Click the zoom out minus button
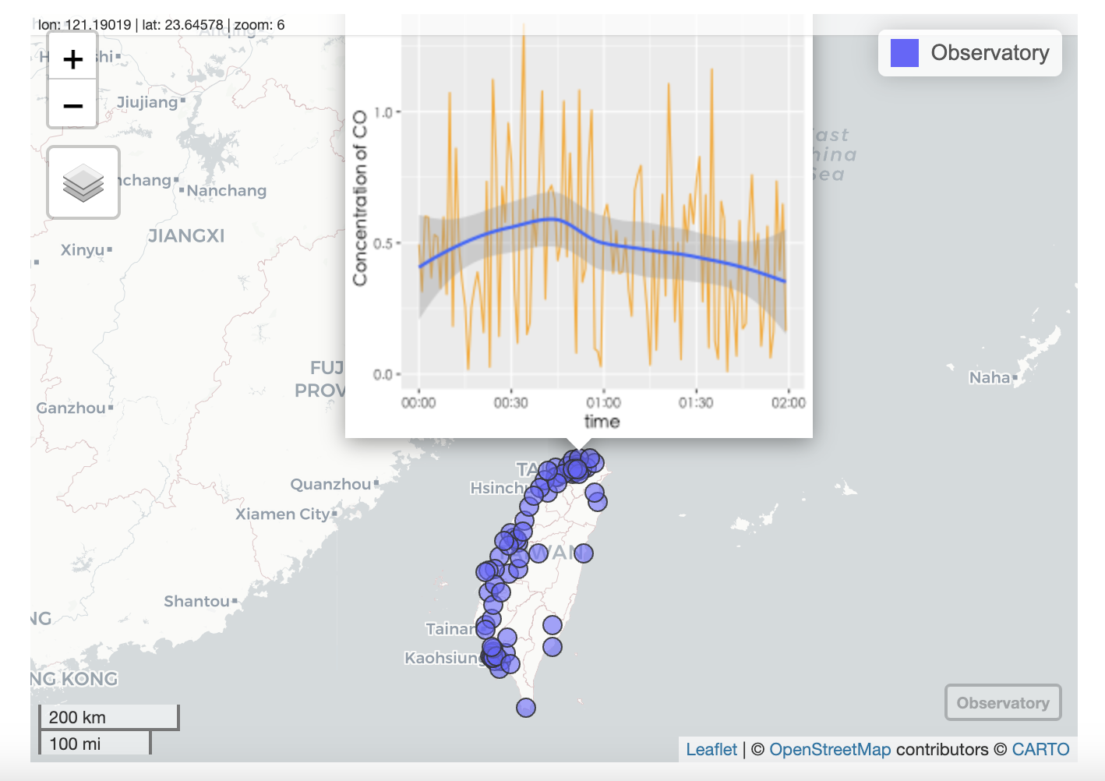 (72, 104)
